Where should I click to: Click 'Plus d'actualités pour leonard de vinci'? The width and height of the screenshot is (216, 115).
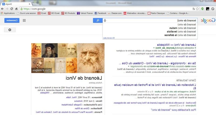[x=173, y=110]
